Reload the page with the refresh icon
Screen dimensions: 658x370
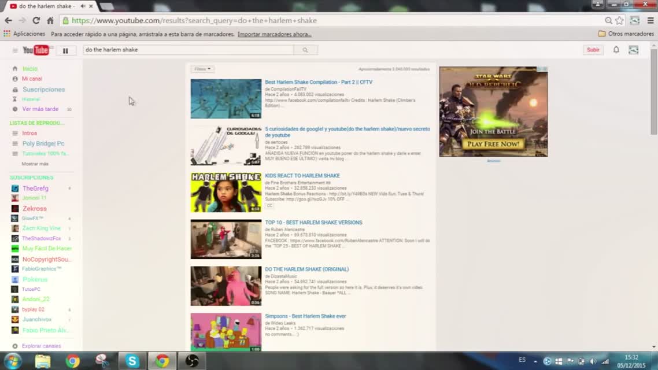click(x=36, y=20)
